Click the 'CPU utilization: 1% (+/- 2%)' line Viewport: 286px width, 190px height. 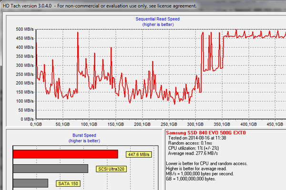pos(194,148)
